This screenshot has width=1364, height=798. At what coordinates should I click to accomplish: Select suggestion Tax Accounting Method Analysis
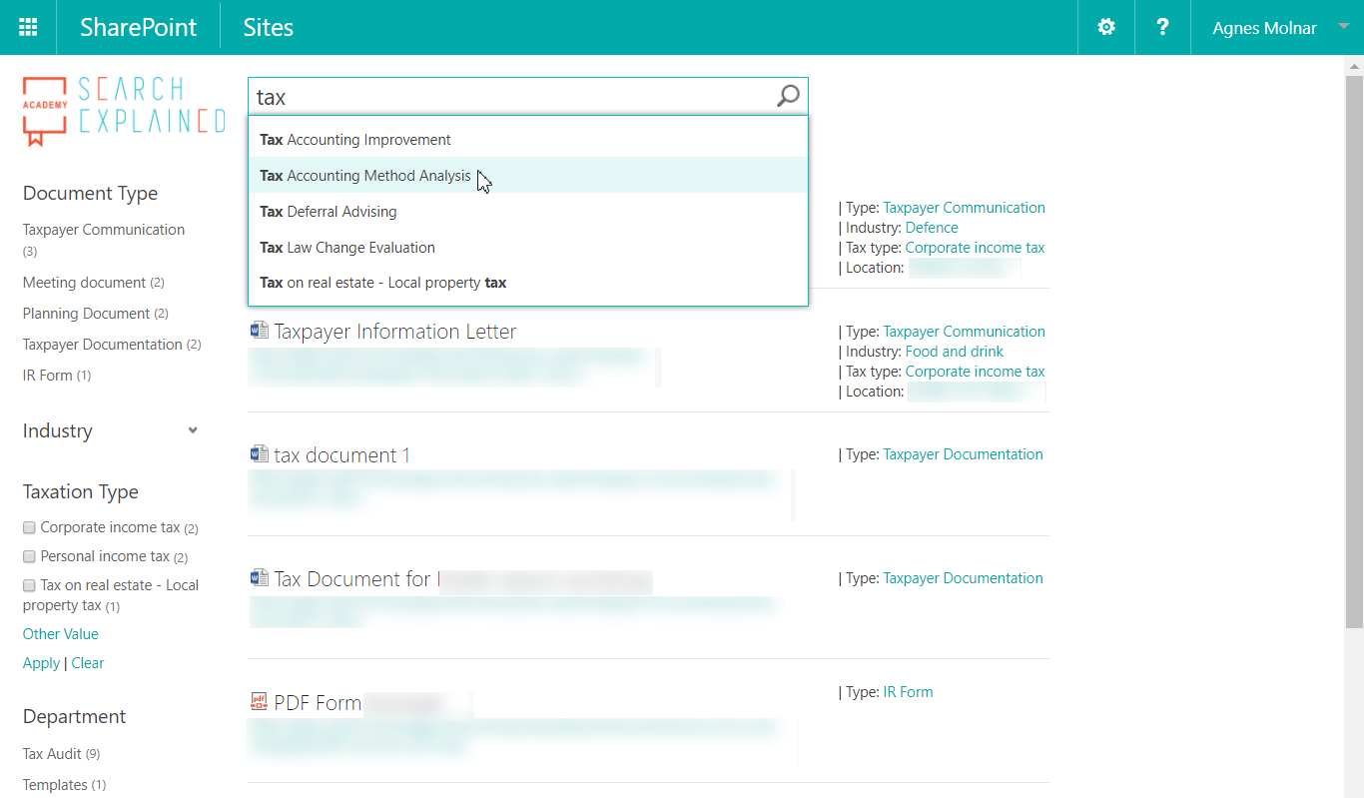point(365,176)
